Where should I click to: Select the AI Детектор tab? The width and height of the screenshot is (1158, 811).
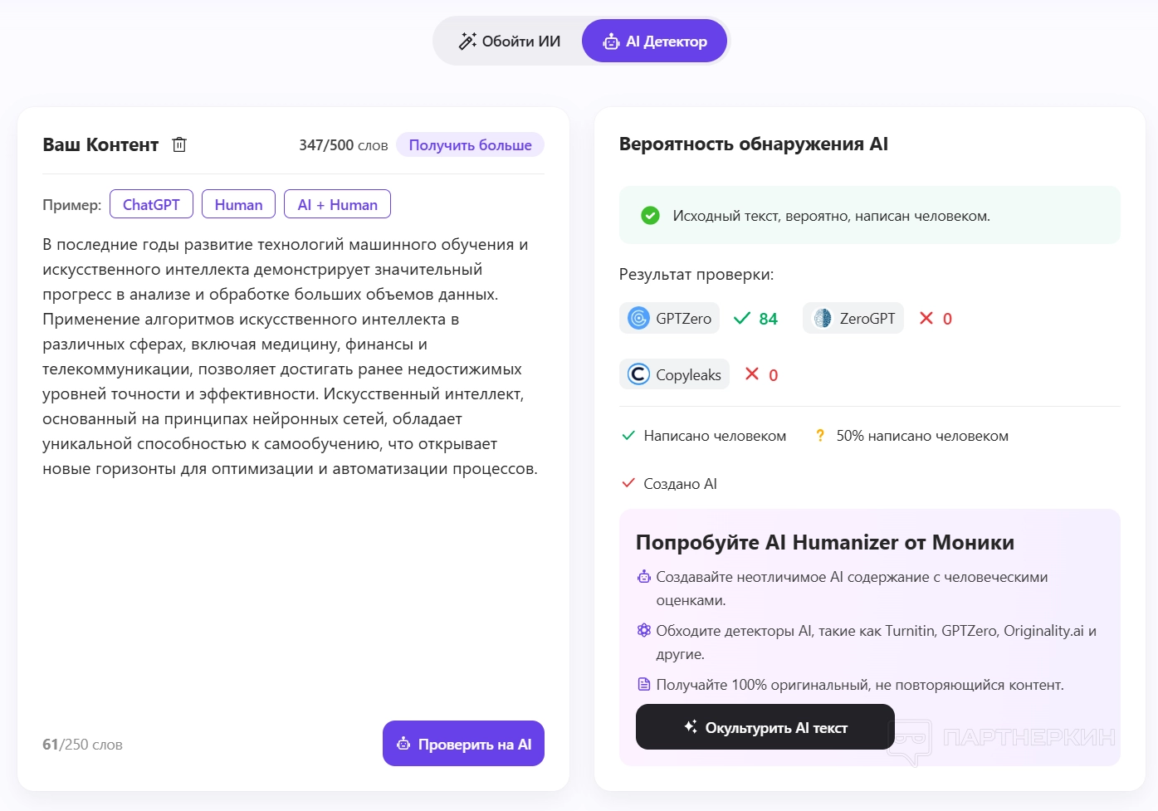[x=655, y=42]
